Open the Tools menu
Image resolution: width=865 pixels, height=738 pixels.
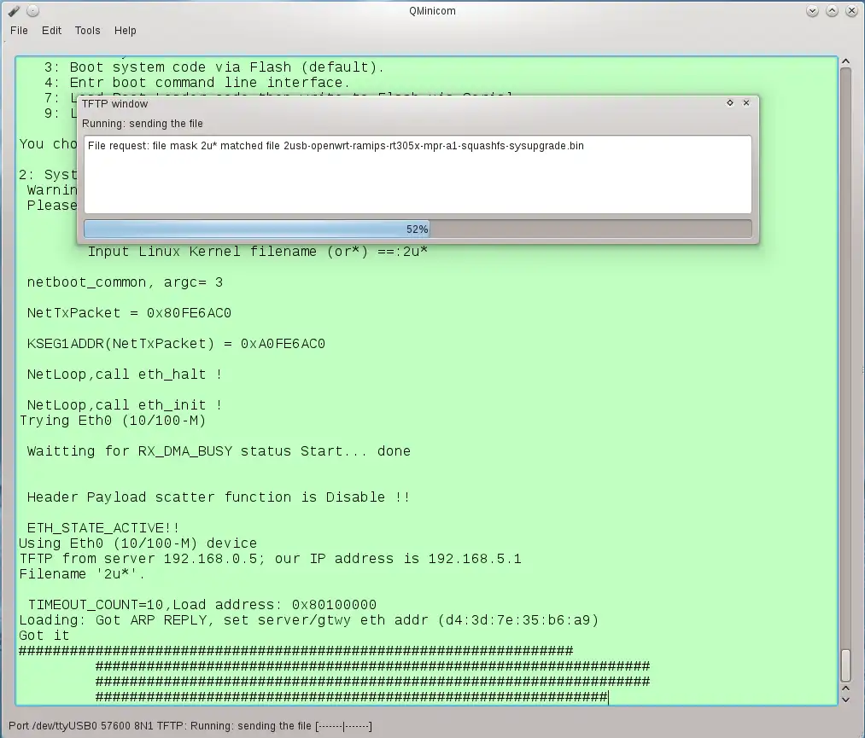coord(88,31)
